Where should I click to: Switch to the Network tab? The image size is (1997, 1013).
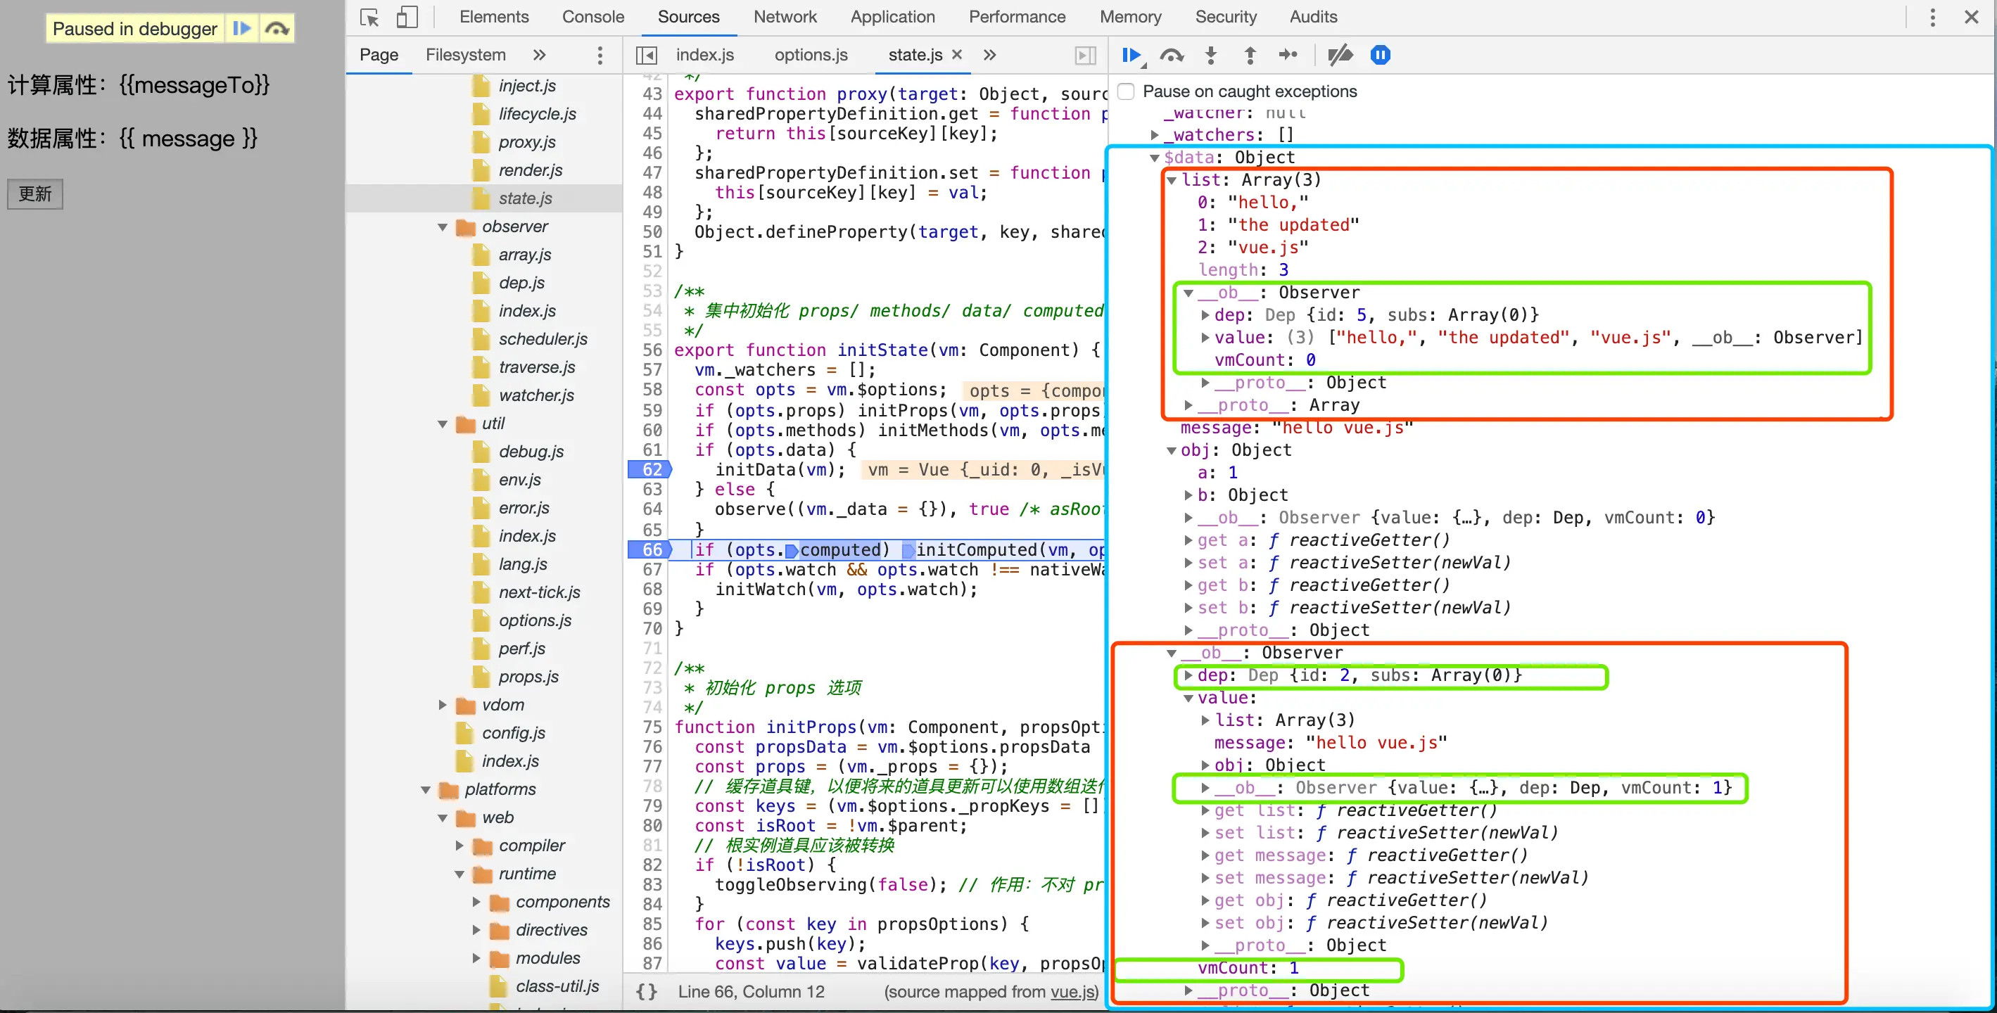point(785,17)
